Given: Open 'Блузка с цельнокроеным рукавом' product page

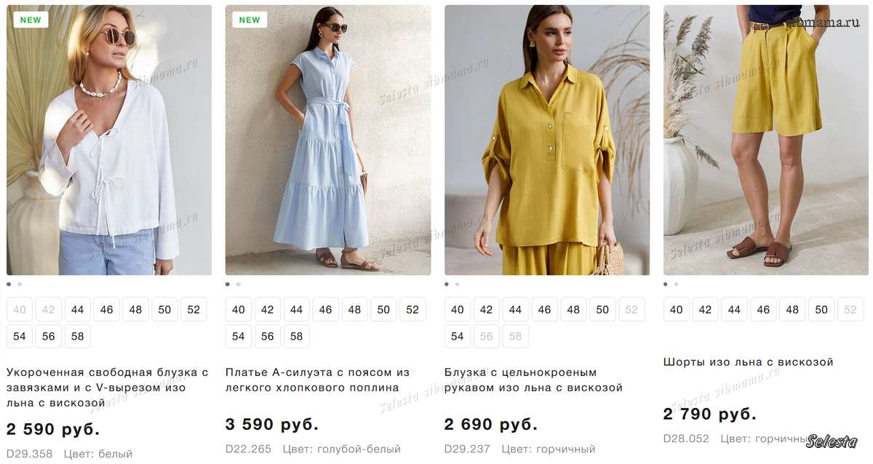Looking at the screenshot, I should pyautogui.click(x=533, y=380).
